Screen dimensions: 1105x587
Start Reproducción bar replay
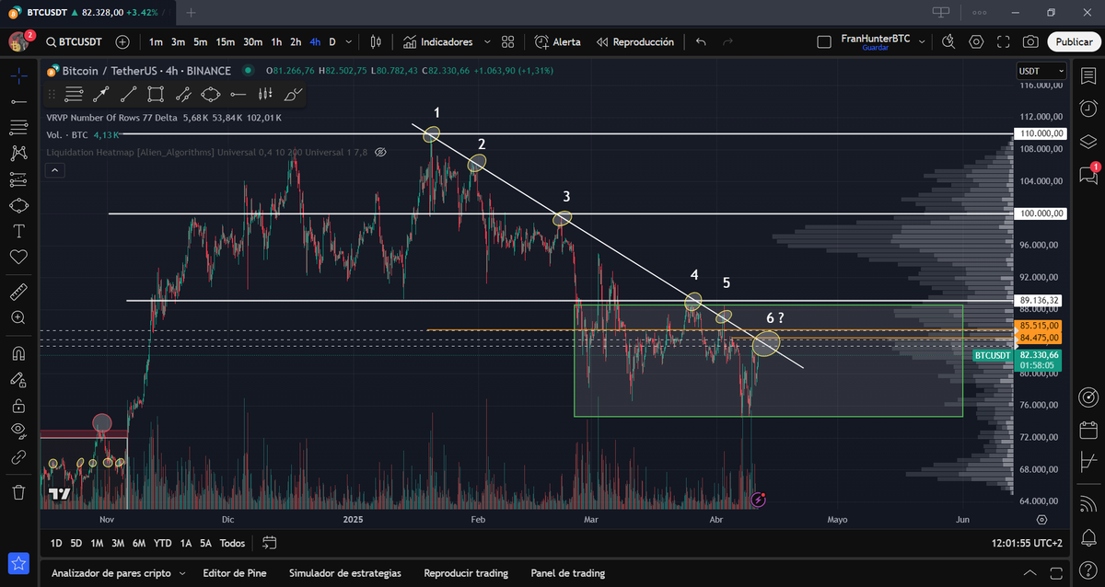click(635, 42)
